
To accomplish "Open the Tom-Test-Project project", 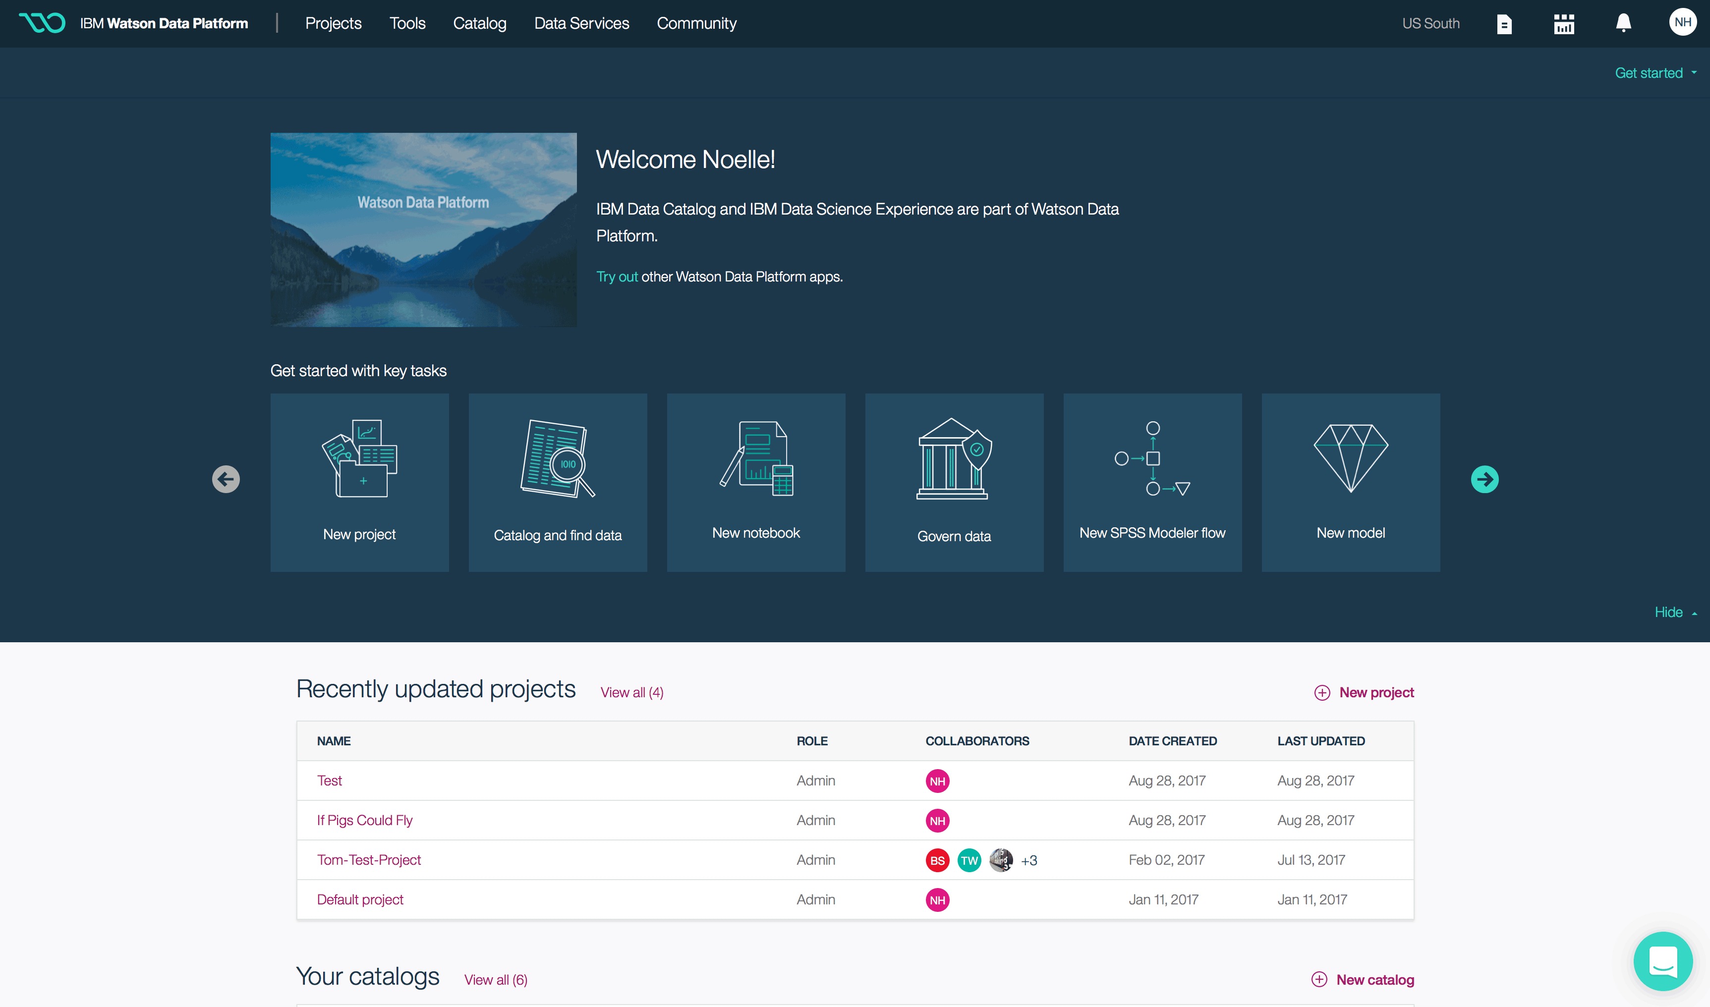I will tap(368, 860).
